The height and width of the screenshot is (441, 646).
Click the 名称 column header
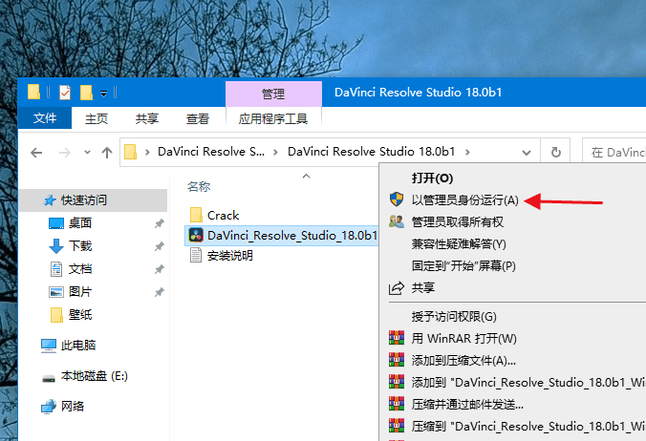pyautogui.click(x=199, y=187)
